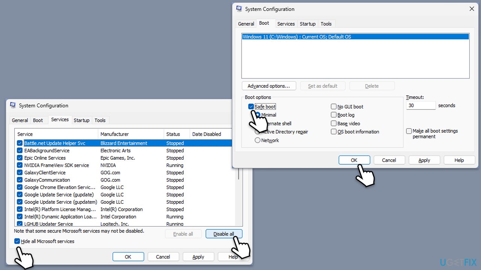The height and width of the screenshot is (270, 481).
Task: Enable Base video checkbox
Action: coord(334,123)
